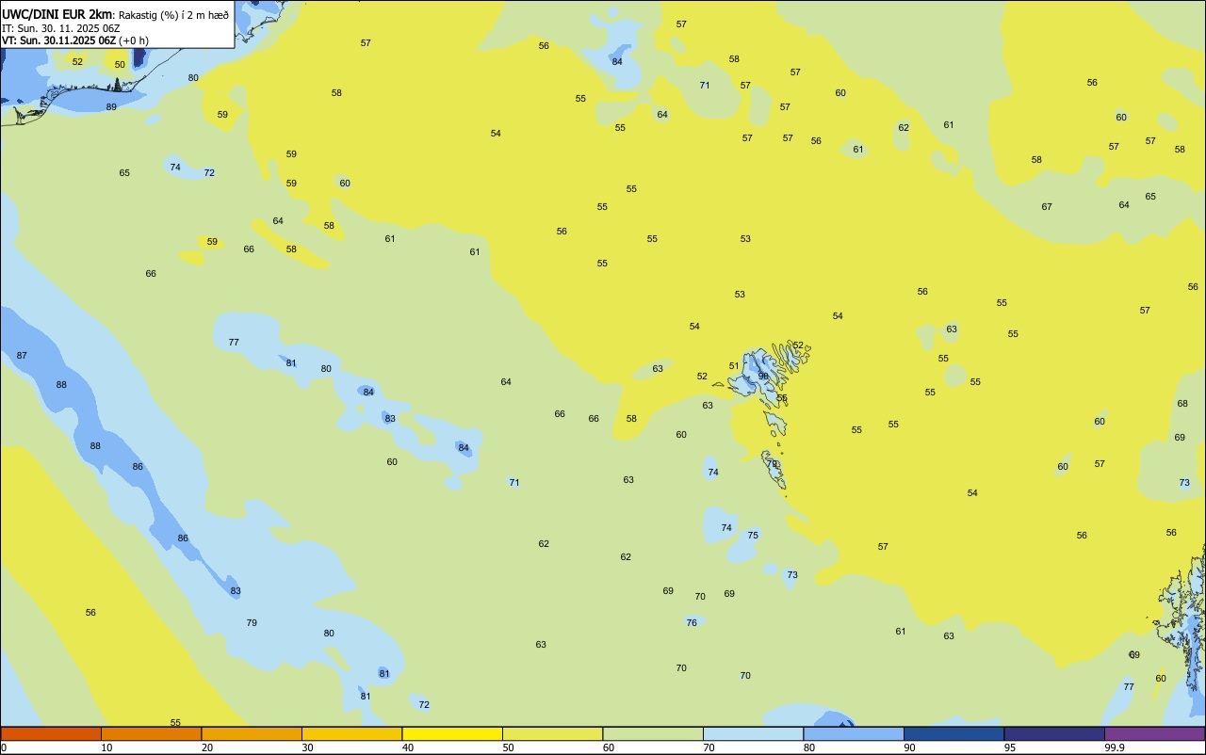Click the "Rakastig (%) í 2 m hæð" label

pyautogui.click(x=173, y=15)
